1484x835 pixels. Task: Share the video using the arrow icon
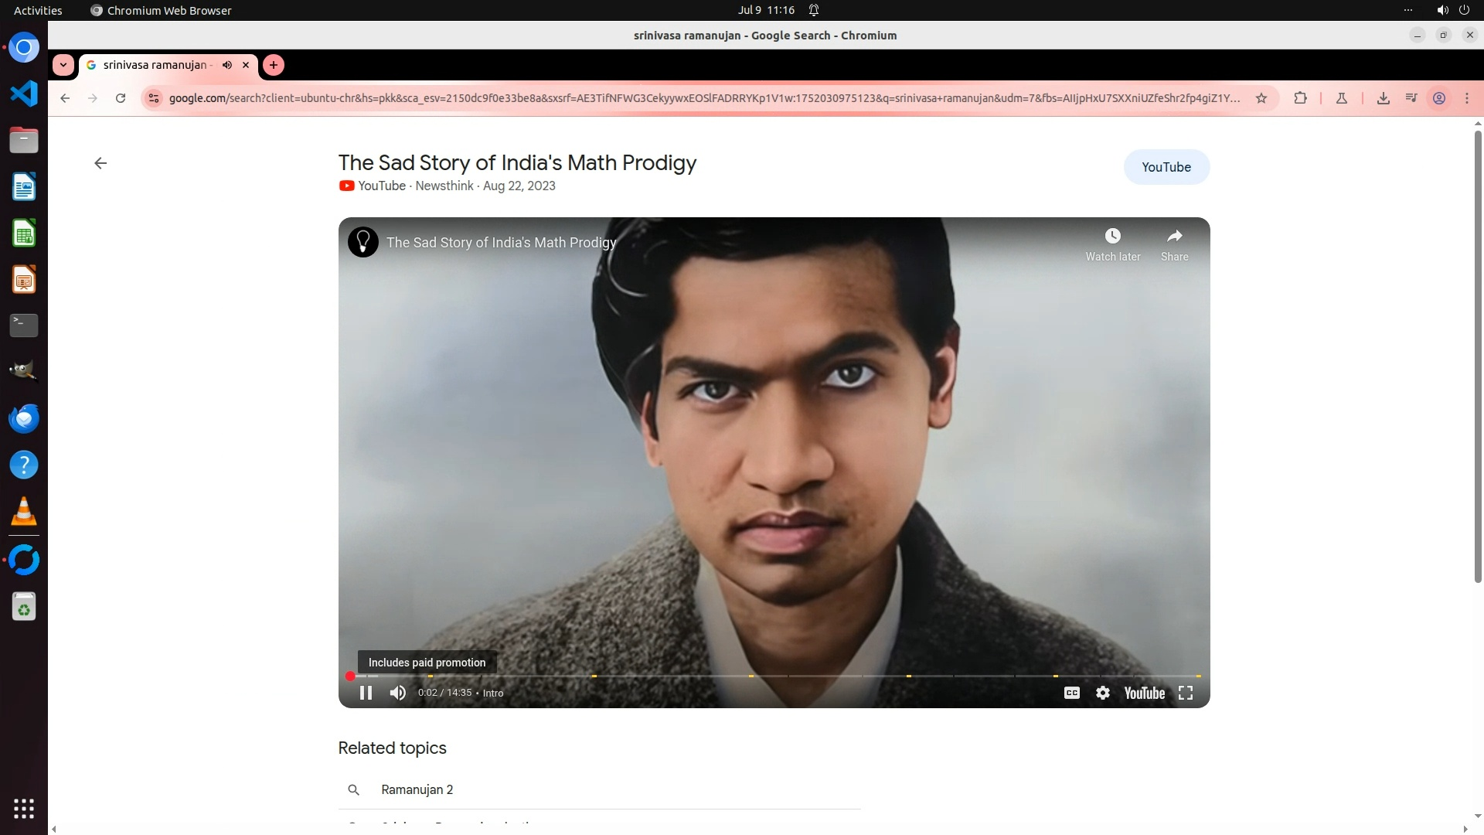(1174, 236)
